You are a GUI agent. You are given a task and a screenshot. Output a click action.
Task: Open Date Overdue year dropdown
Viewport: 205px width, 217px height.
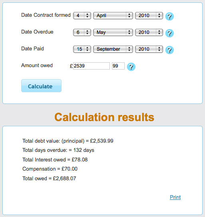(149, 32)
